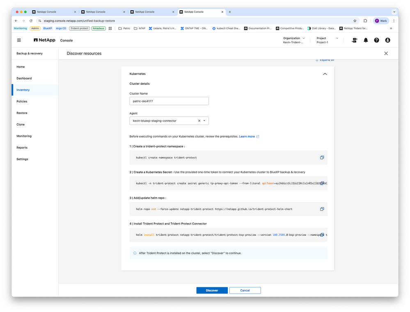Close the Discover resources panel

pos(386,53)
